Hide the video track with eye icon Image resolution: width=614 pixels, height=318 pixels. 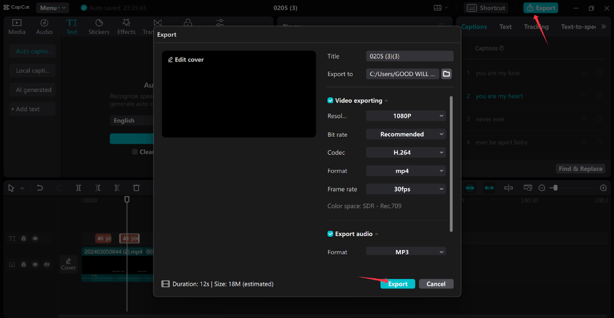click(35, 265)
